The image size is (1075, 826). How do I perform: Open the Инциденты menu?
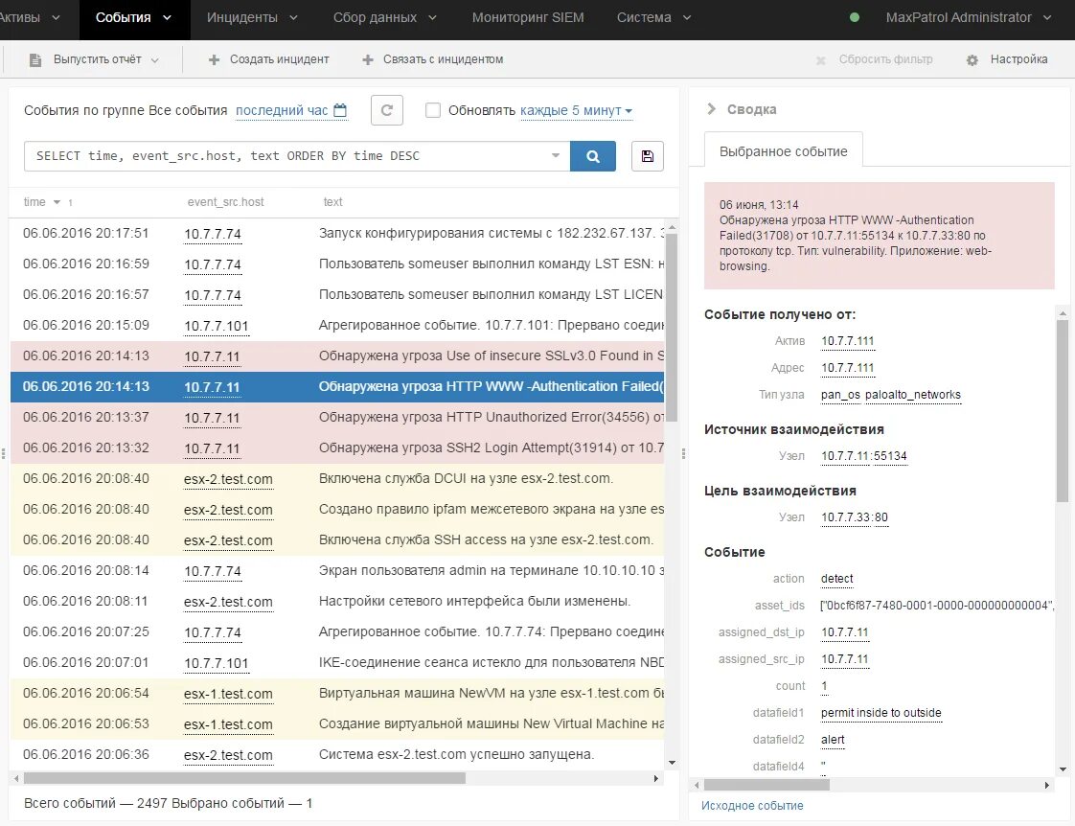[252, 18]
